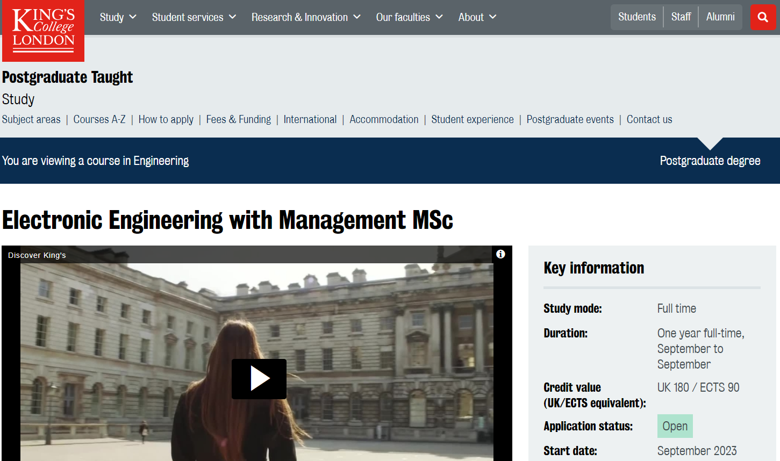
Task: Open the Research & Innovation dropdown
Action: tap(305, 17)
